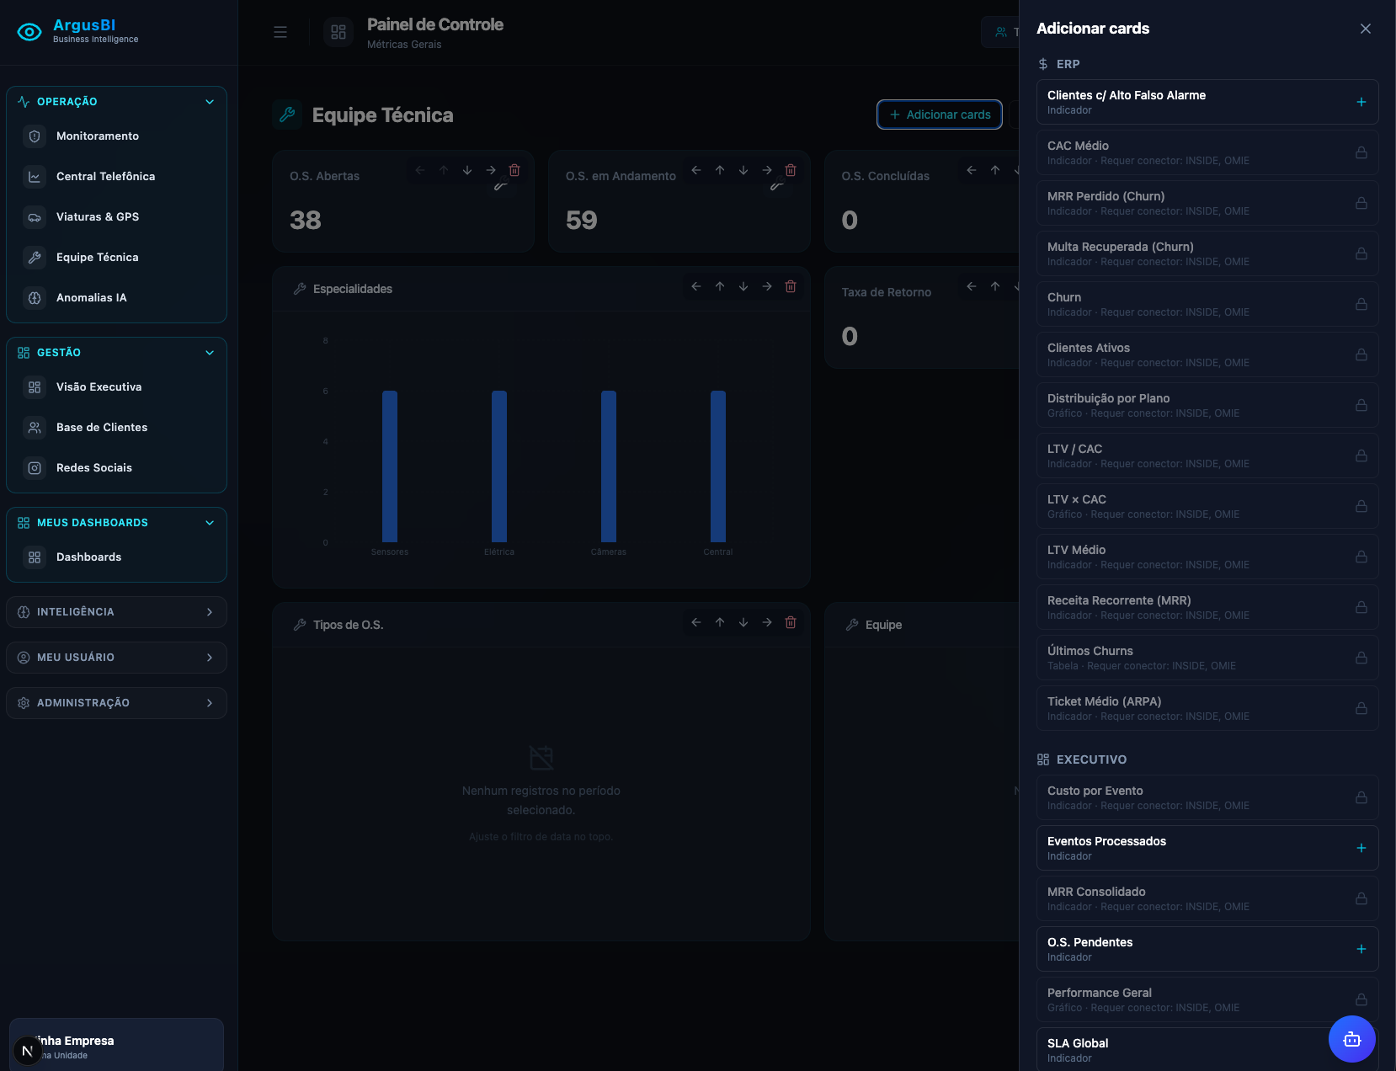This screenshot has height=1071, width=1396.
Task: Delete the O.S. Abertas card
Action: point(514,170)
